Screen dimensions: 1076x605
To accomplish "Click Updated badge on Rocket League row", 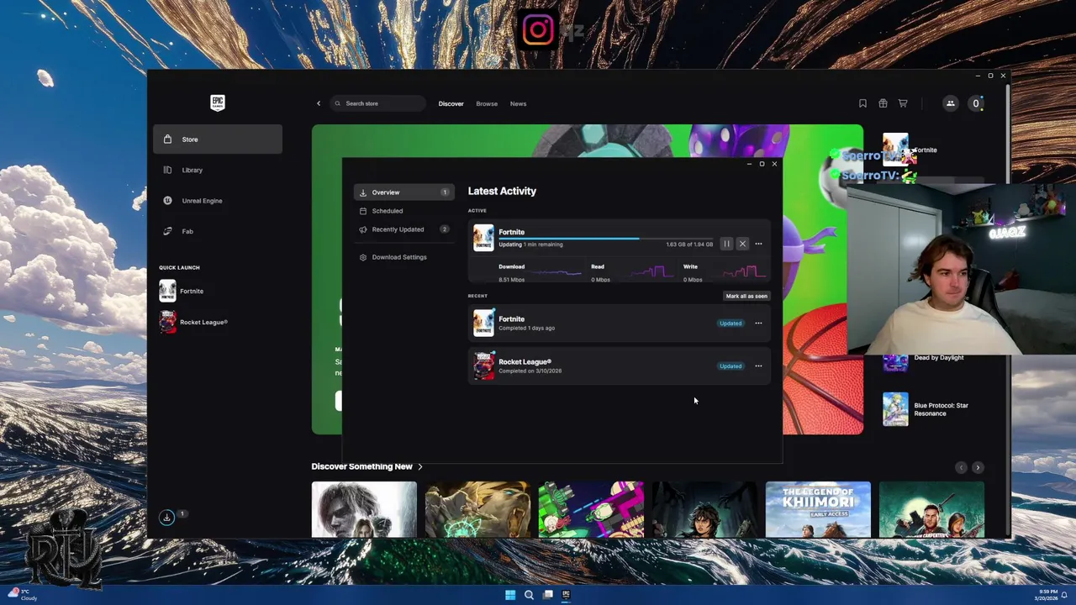I will tap(731, 366).
